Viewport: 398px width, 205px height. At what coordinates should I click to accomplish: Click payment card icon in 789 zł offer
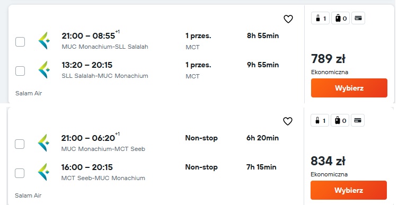pos(358,18)
